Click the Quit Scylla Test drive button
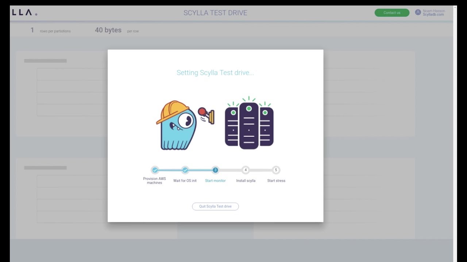 215,206
